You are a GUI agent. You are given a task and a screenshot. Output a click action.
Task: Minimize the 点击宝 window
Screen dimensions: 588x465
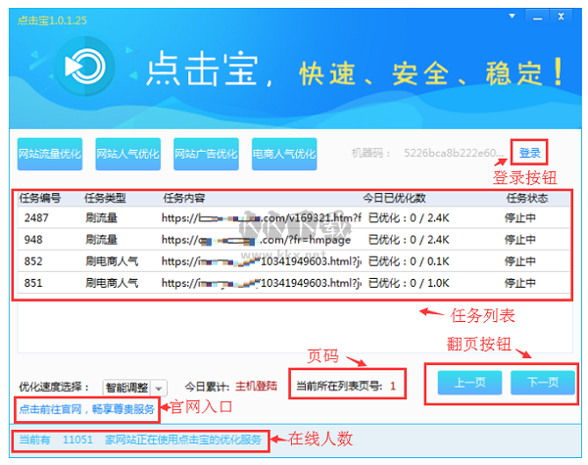coord(537,17)
